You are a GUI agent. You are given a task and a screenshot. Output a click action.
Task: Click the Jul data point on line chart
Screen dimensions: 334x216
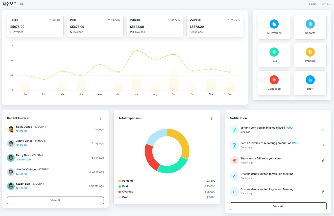tap(137, 51)
